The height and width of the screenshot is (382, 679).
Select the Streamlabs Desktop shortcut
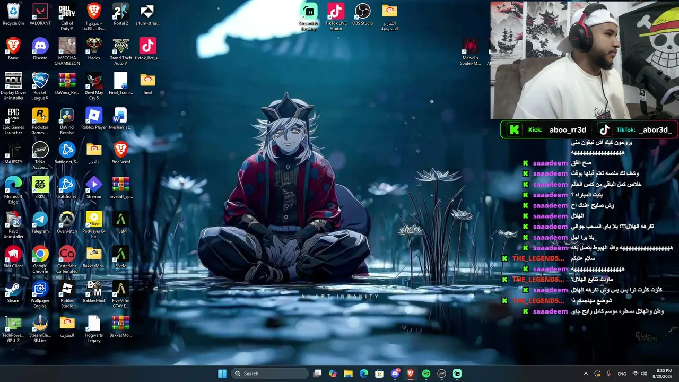point(309,16)
